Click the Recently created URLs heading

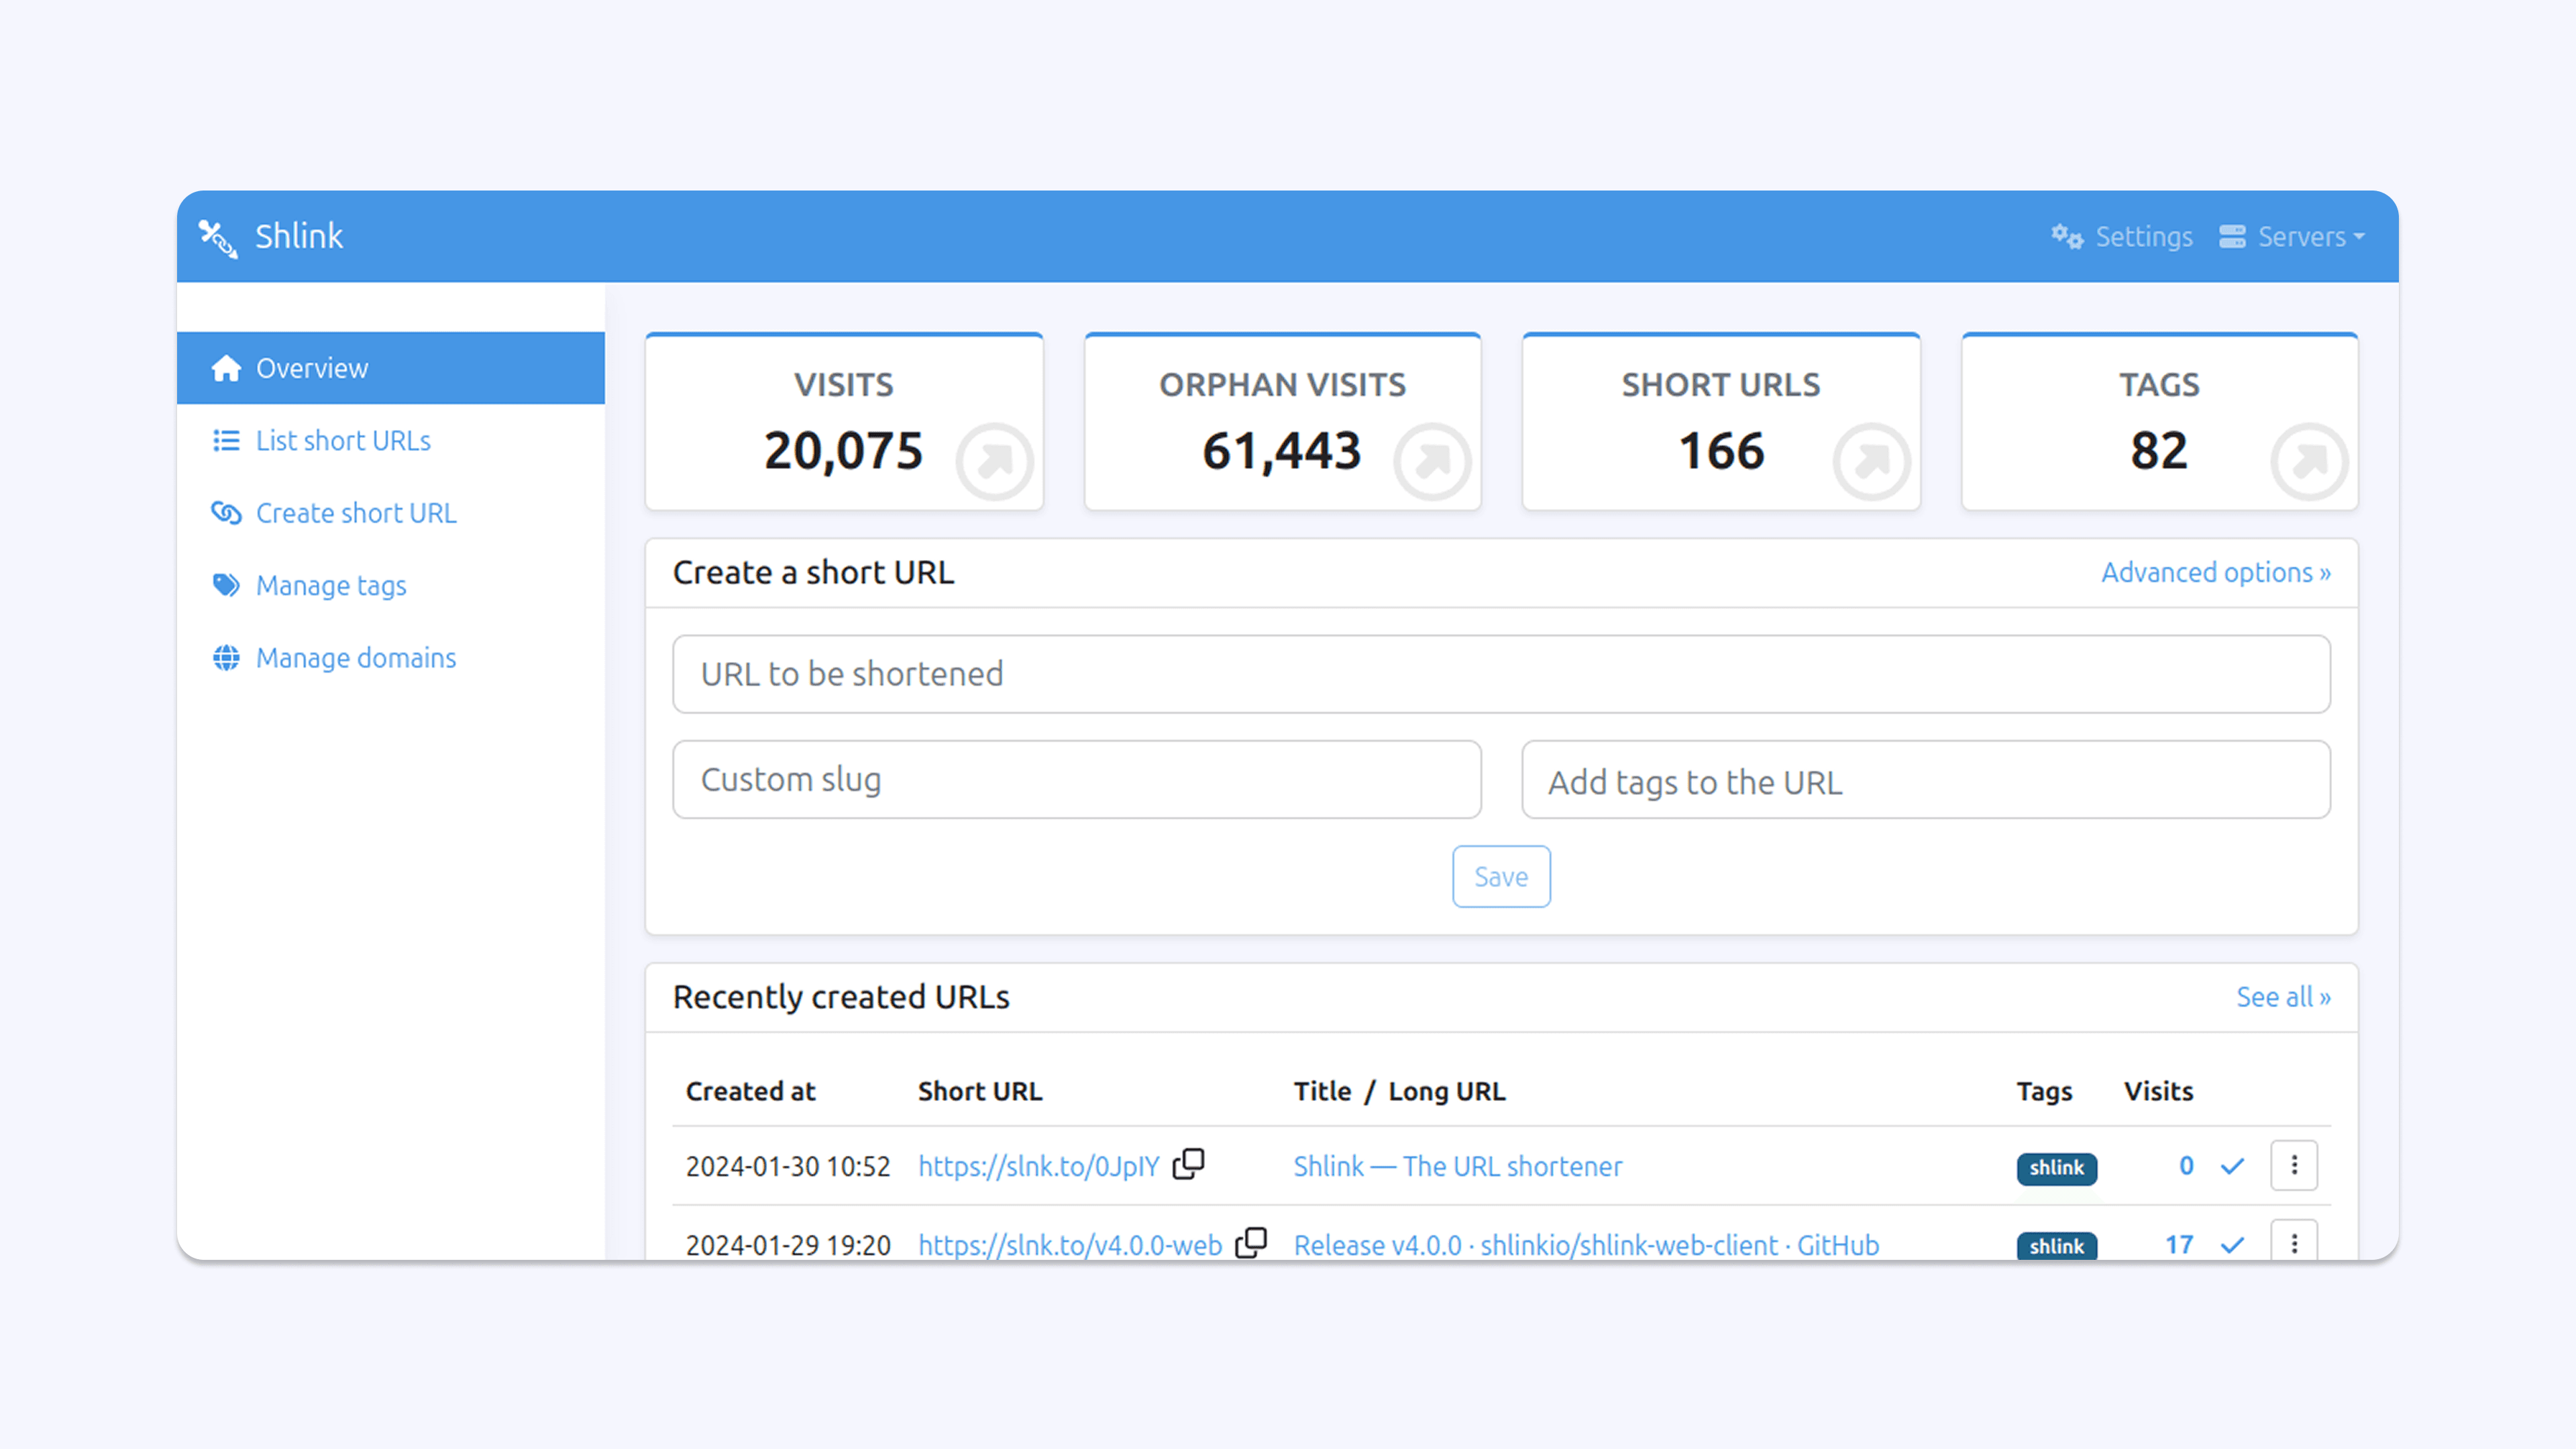coord(841,997)
